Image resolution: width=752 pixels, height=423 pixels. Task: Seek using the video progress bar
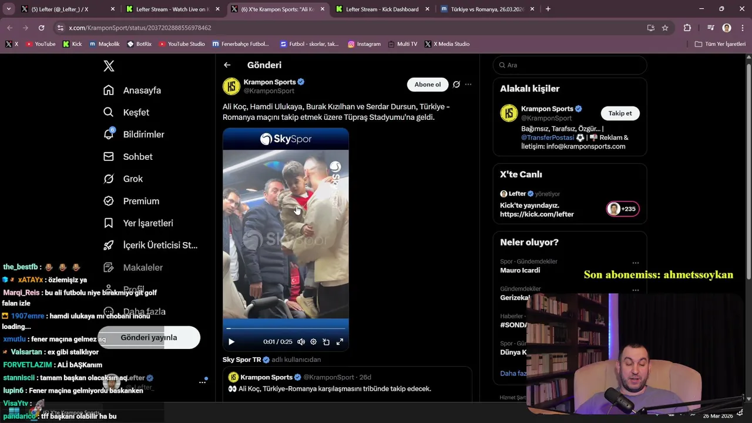[286, 328]
